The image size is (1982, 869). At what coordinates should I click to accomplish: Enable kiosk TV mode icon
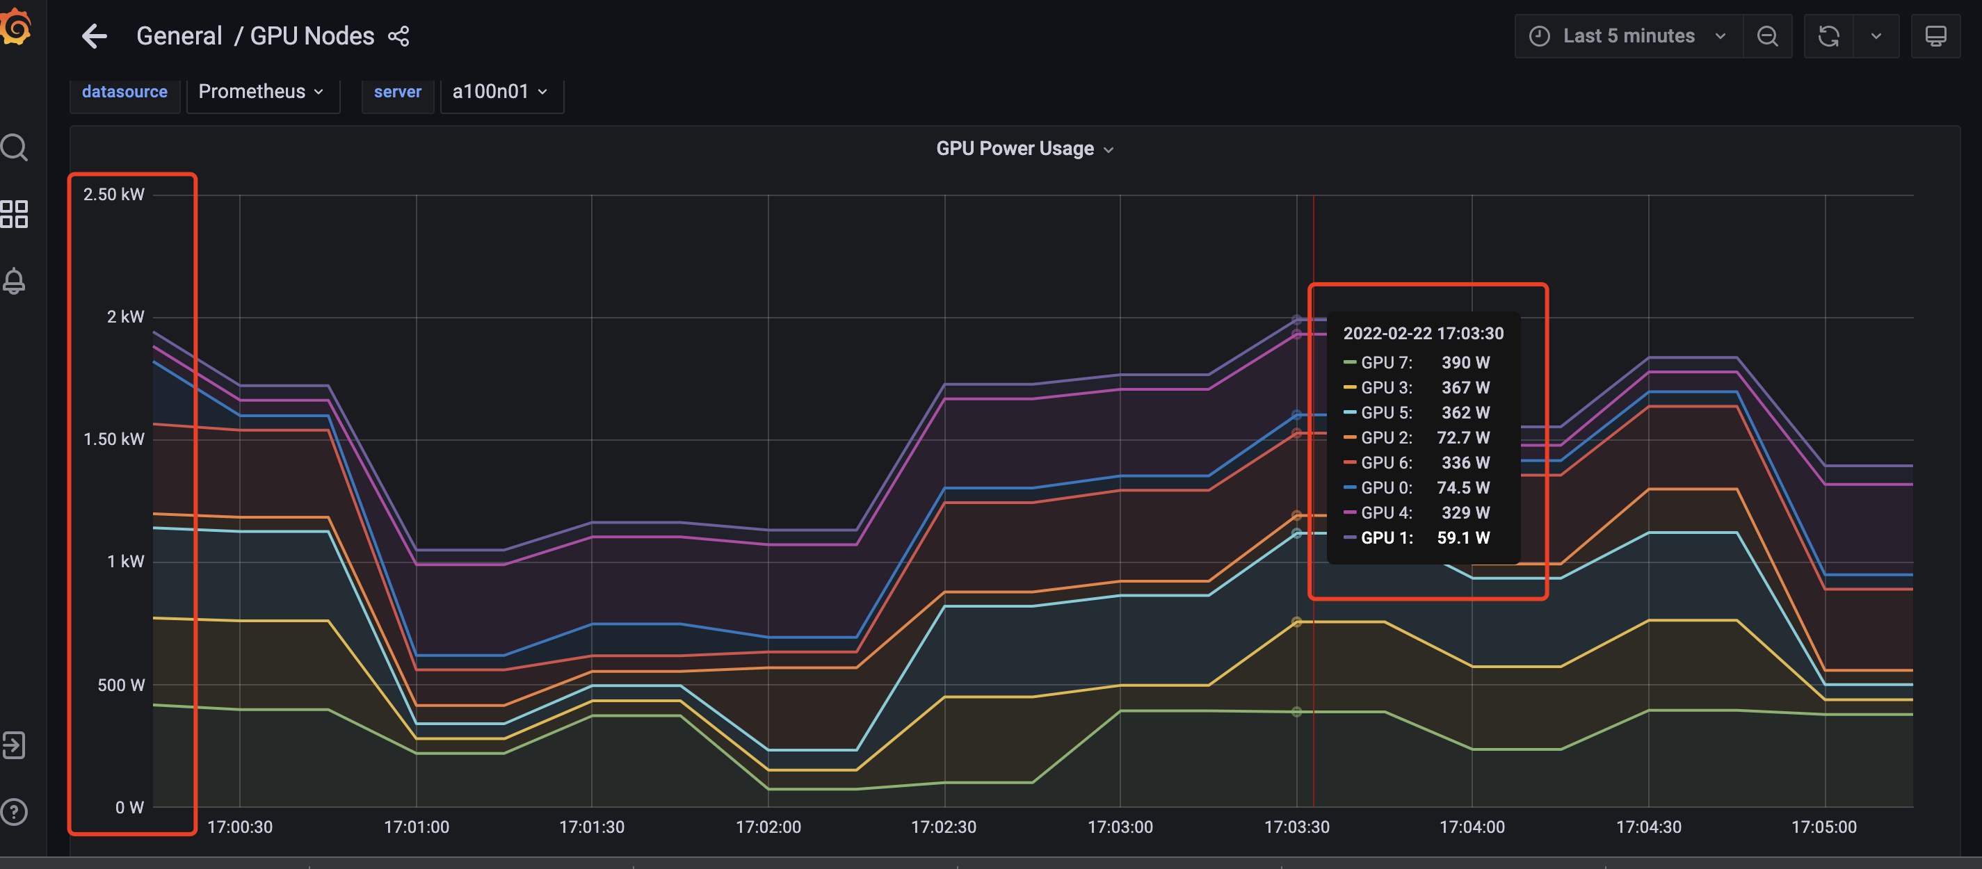[x=1937, y=35]
